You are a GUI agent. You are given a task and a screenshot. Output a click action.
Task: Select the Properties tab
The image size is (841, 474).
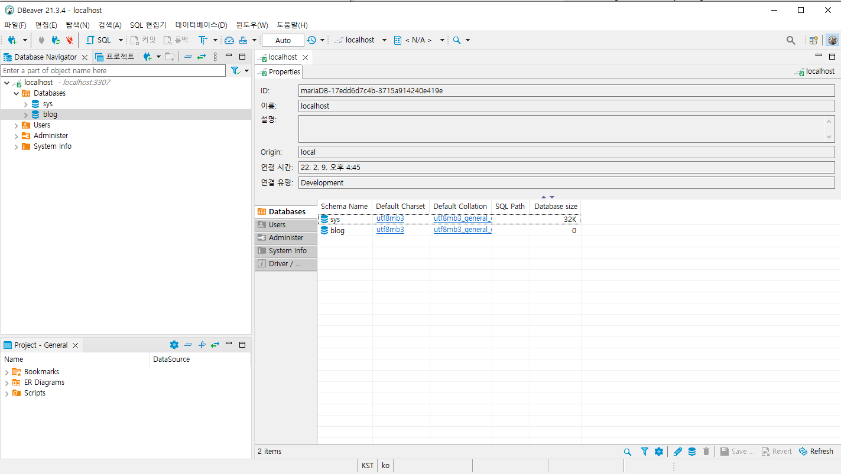coord(279,71)
